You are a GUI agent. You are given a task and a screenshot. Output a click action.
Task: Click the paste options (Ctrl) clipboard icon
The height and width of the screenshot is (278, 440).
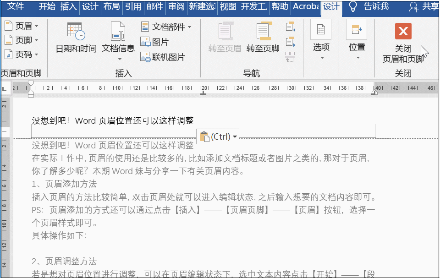click(x=204, y=136)
